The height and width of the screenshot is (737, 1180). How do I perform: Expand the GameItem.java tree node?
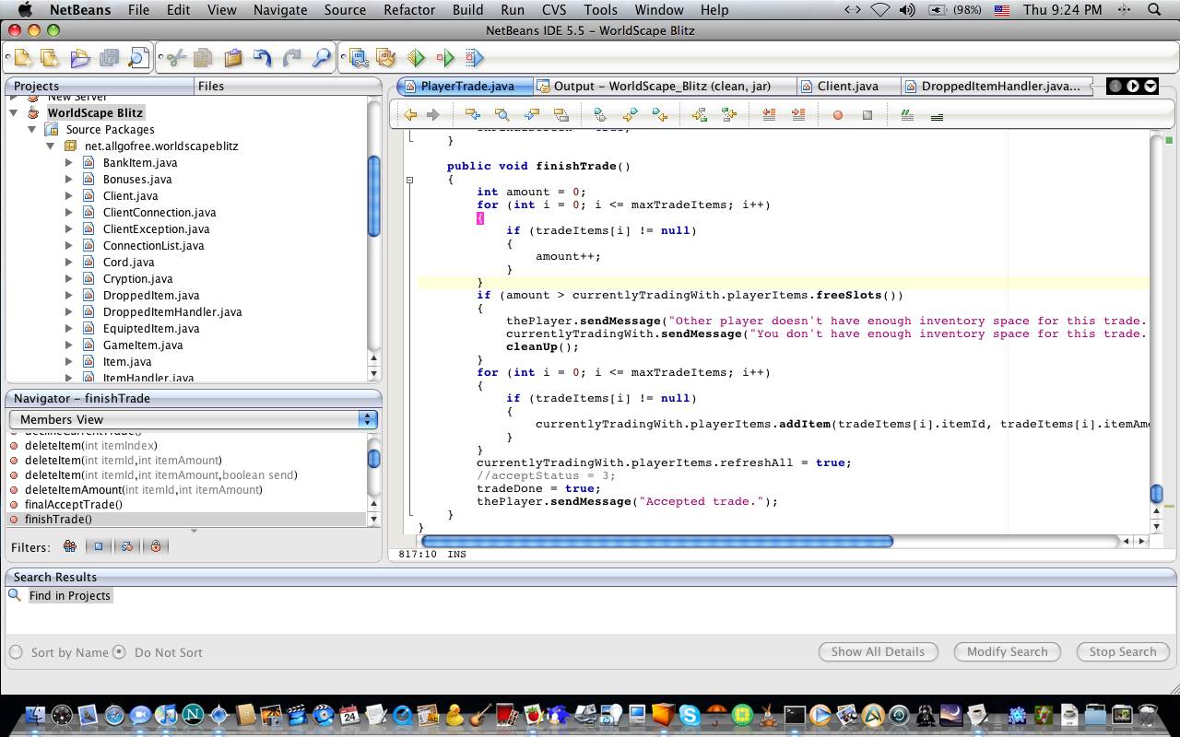(x=69, y=345)
